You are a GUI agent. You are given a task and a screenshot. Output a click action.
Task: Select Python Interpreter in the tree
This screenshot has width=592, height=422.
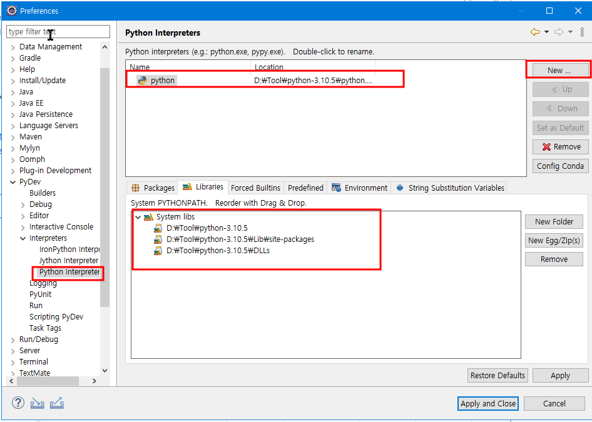click(x=69, y=272)
